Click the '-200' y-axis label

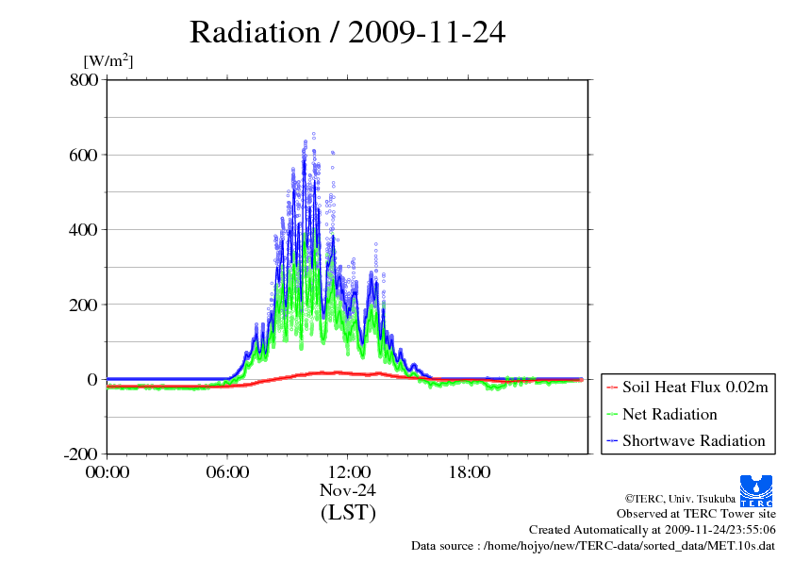coord(81,454)
